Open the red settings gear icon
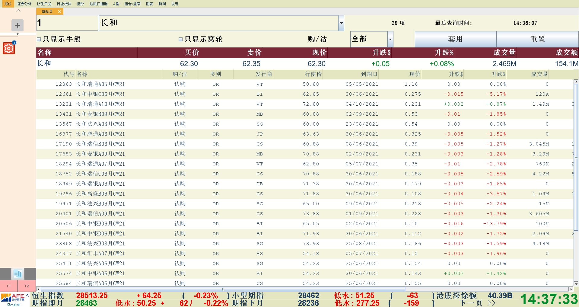The image size is (579, 307). (x=9, y=48)
